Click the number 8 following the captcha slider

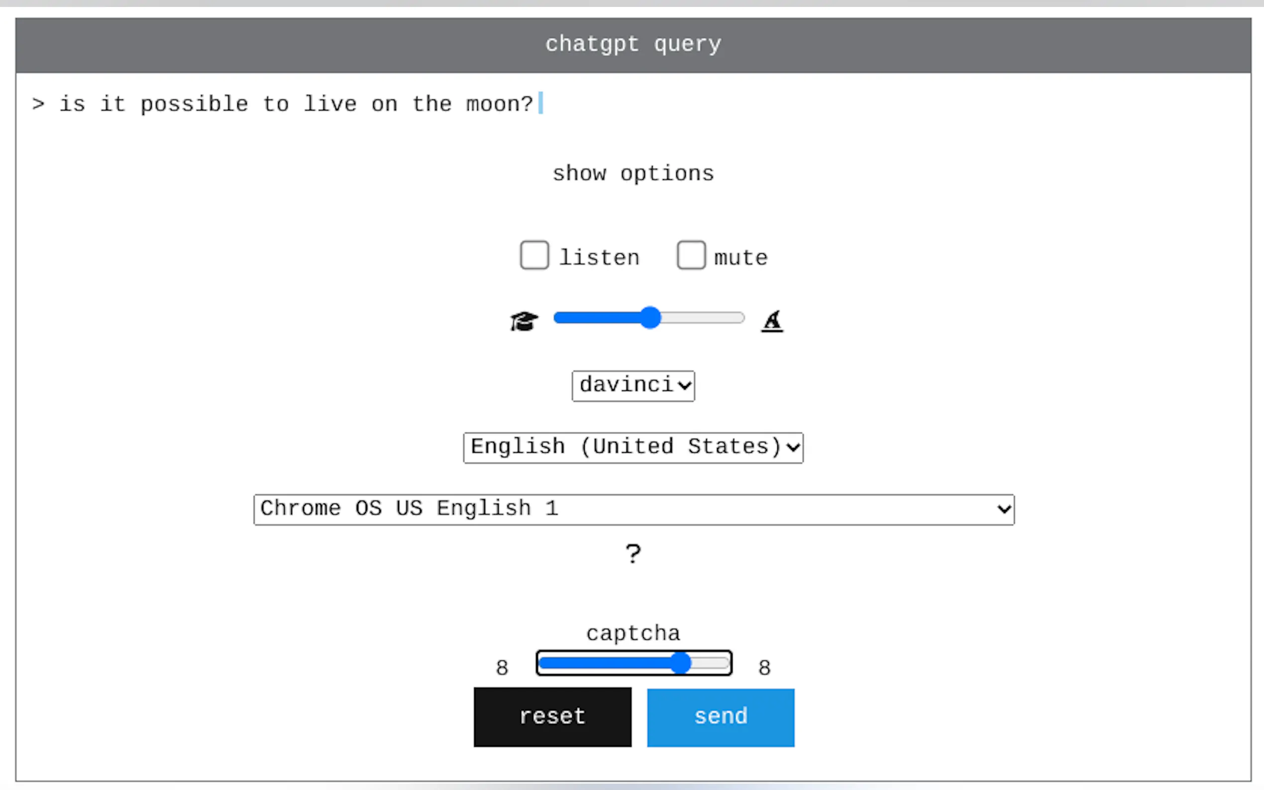click(764, 668)
